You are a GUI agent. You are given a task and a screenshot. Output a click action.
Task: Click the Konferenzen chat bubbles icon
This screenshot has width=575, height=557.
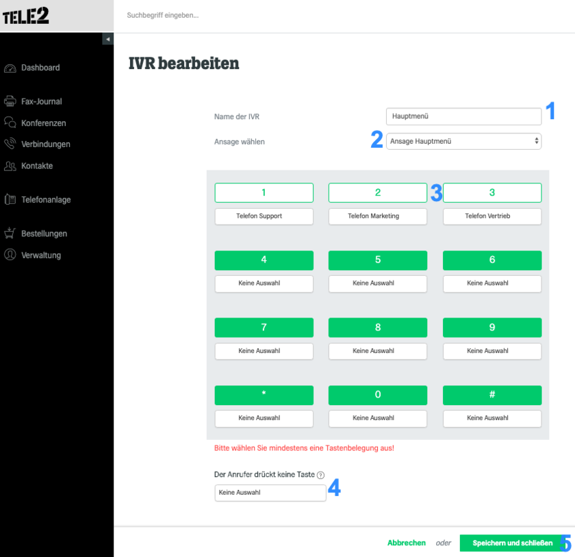(x=10, y=122)
